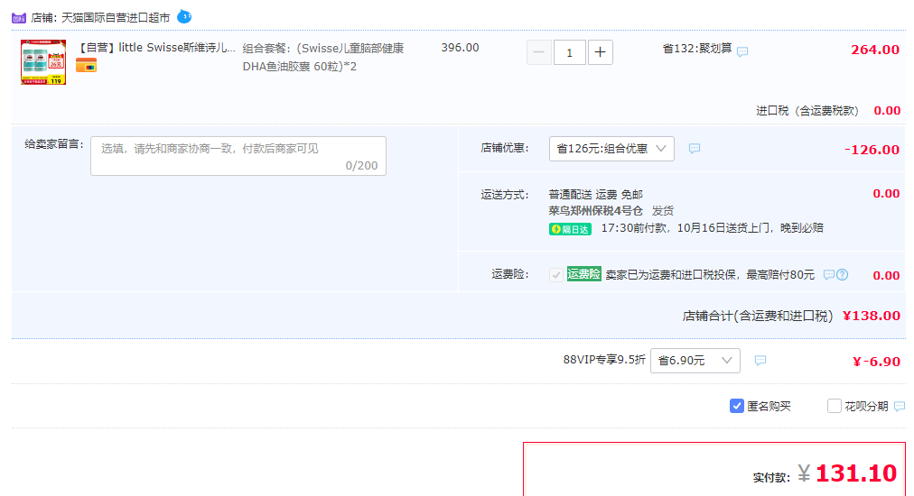Click the store name 天猫国际自营进口超市
The height and width of the screenshot is (496, 914).
(116, 18)
